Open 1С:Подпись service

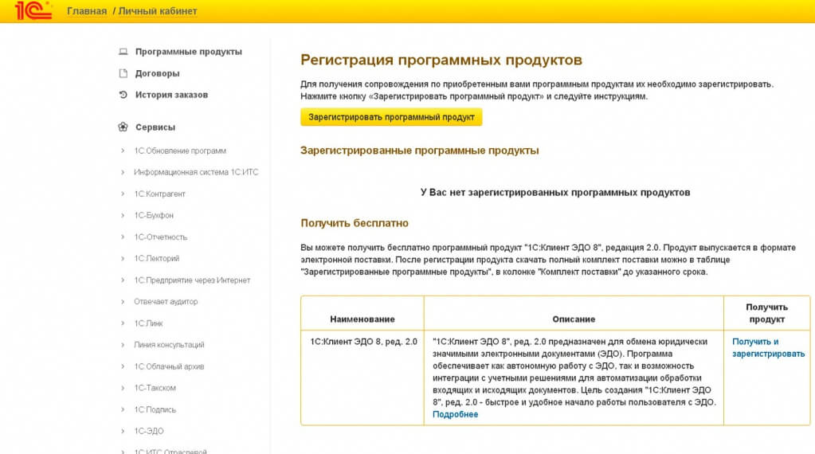click(155, 409)
